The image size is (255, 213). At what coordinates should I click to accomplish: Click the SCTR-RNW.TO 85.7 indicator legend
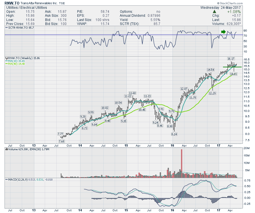20,28
